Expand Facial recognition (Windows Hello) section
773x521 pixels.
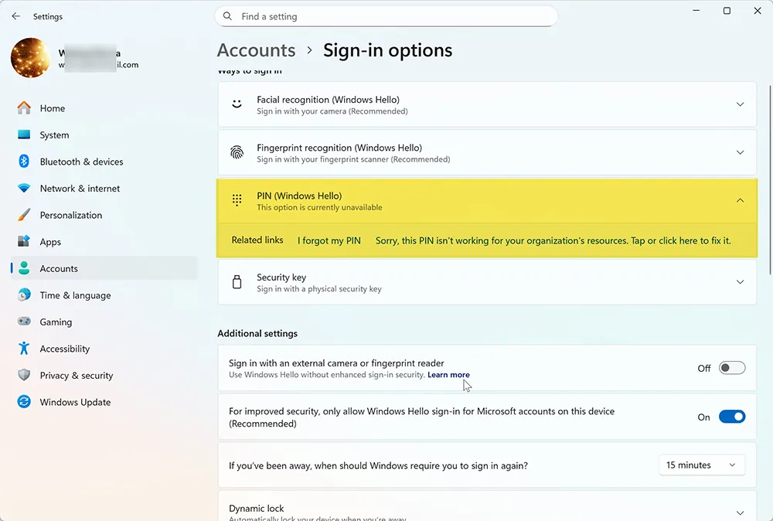click(740, 104)
